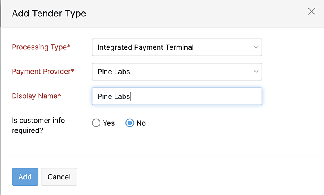
Task: Click the 'No' text beside the radio
Action: coord(141,123)
